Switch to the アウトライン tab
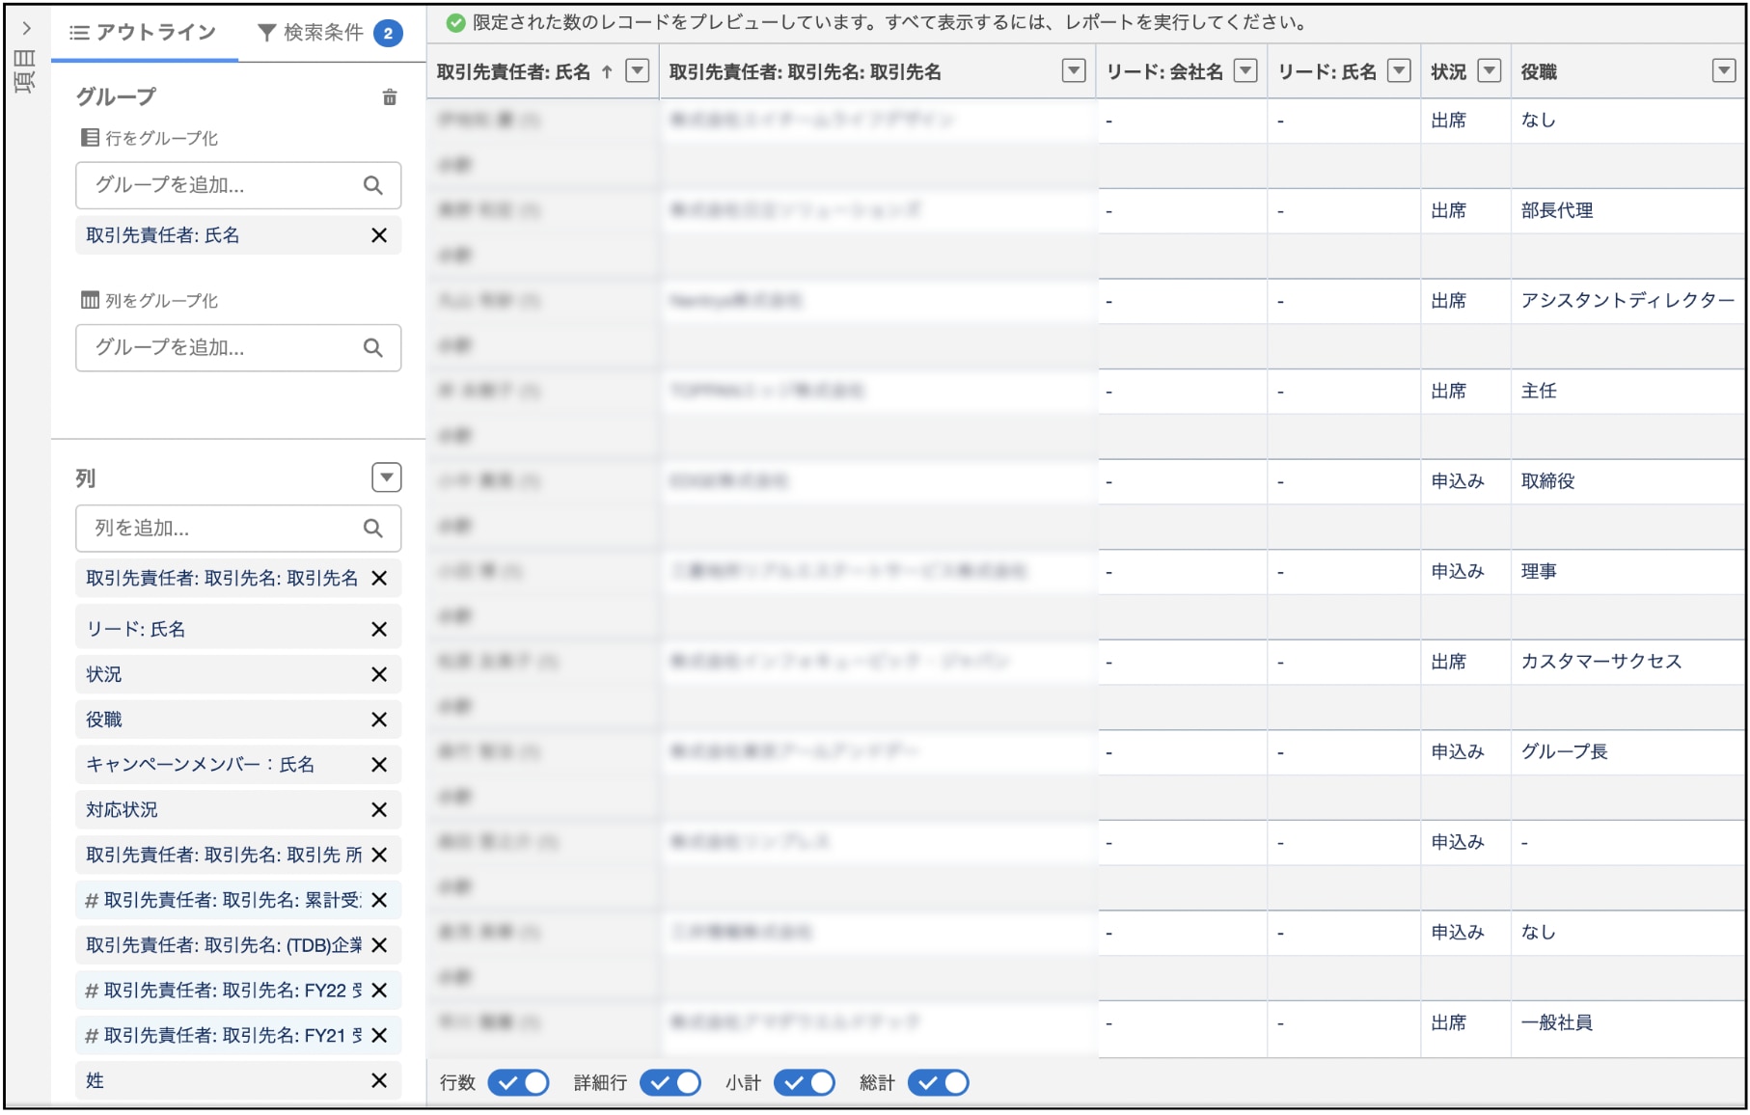This screenshot has width=1750, height=1115. (143, 33)
